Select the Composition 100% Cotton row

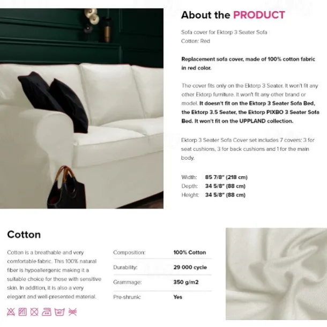162,252
